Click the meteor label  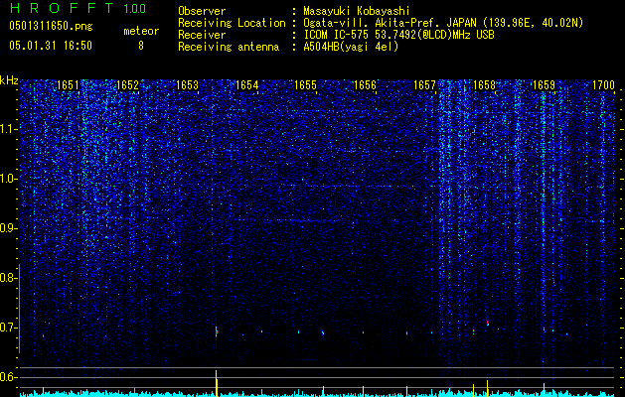[141, 31]
